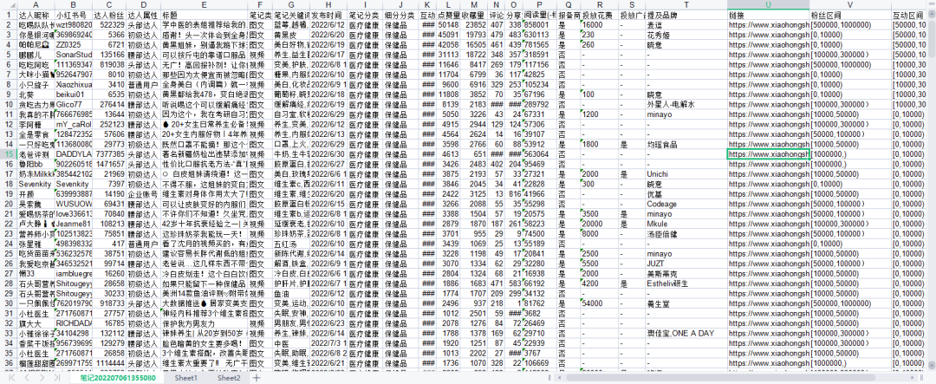This screenshot has height=384, width=936.
Task: Go to previous sheet tab arrow
Action: (26, 378)
